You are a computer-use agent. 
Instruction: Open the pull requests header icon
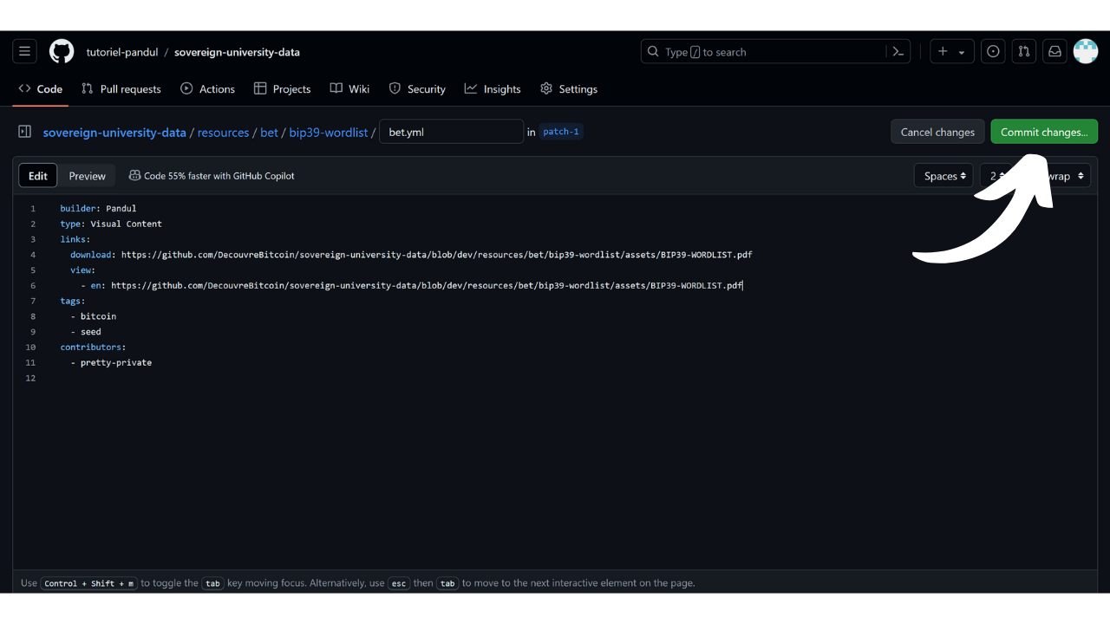[1023, 52]
